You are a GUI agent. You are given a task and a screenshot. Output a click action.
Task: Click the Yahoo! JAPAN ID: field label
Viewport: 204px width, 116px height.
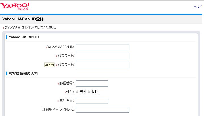point(61,47)
